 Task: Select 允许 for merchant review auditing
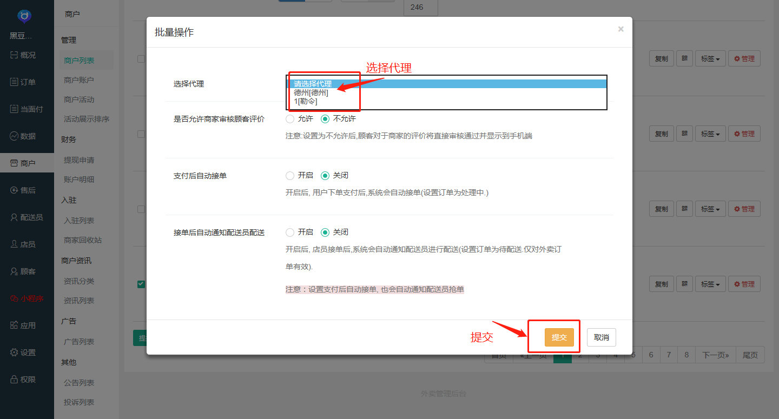click(290, 118)
